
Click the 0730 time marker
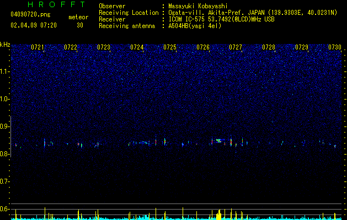coord(335,47)
